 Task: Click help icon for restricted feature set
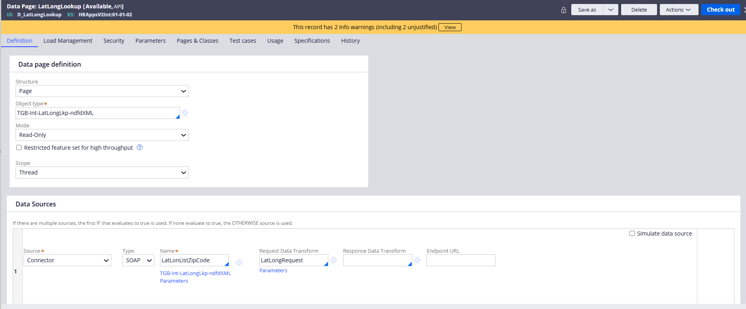[140, 147]
